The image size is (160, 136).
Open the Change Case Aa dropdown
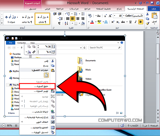[x=98, y=16]
